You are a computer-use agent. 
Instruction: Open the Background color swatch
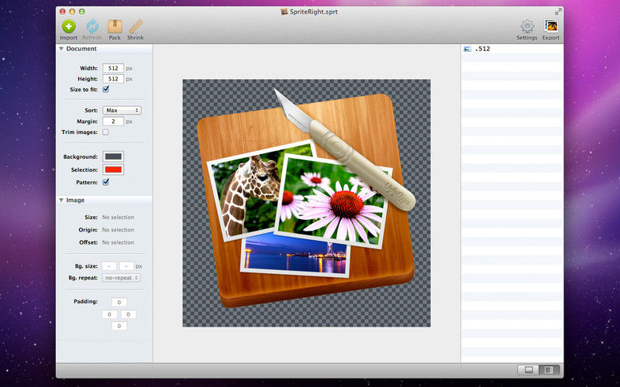(x=113, y=156)
